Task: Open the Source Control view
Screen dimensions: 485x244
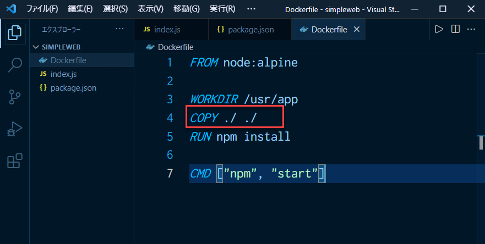Action: (x=14, y=97)
